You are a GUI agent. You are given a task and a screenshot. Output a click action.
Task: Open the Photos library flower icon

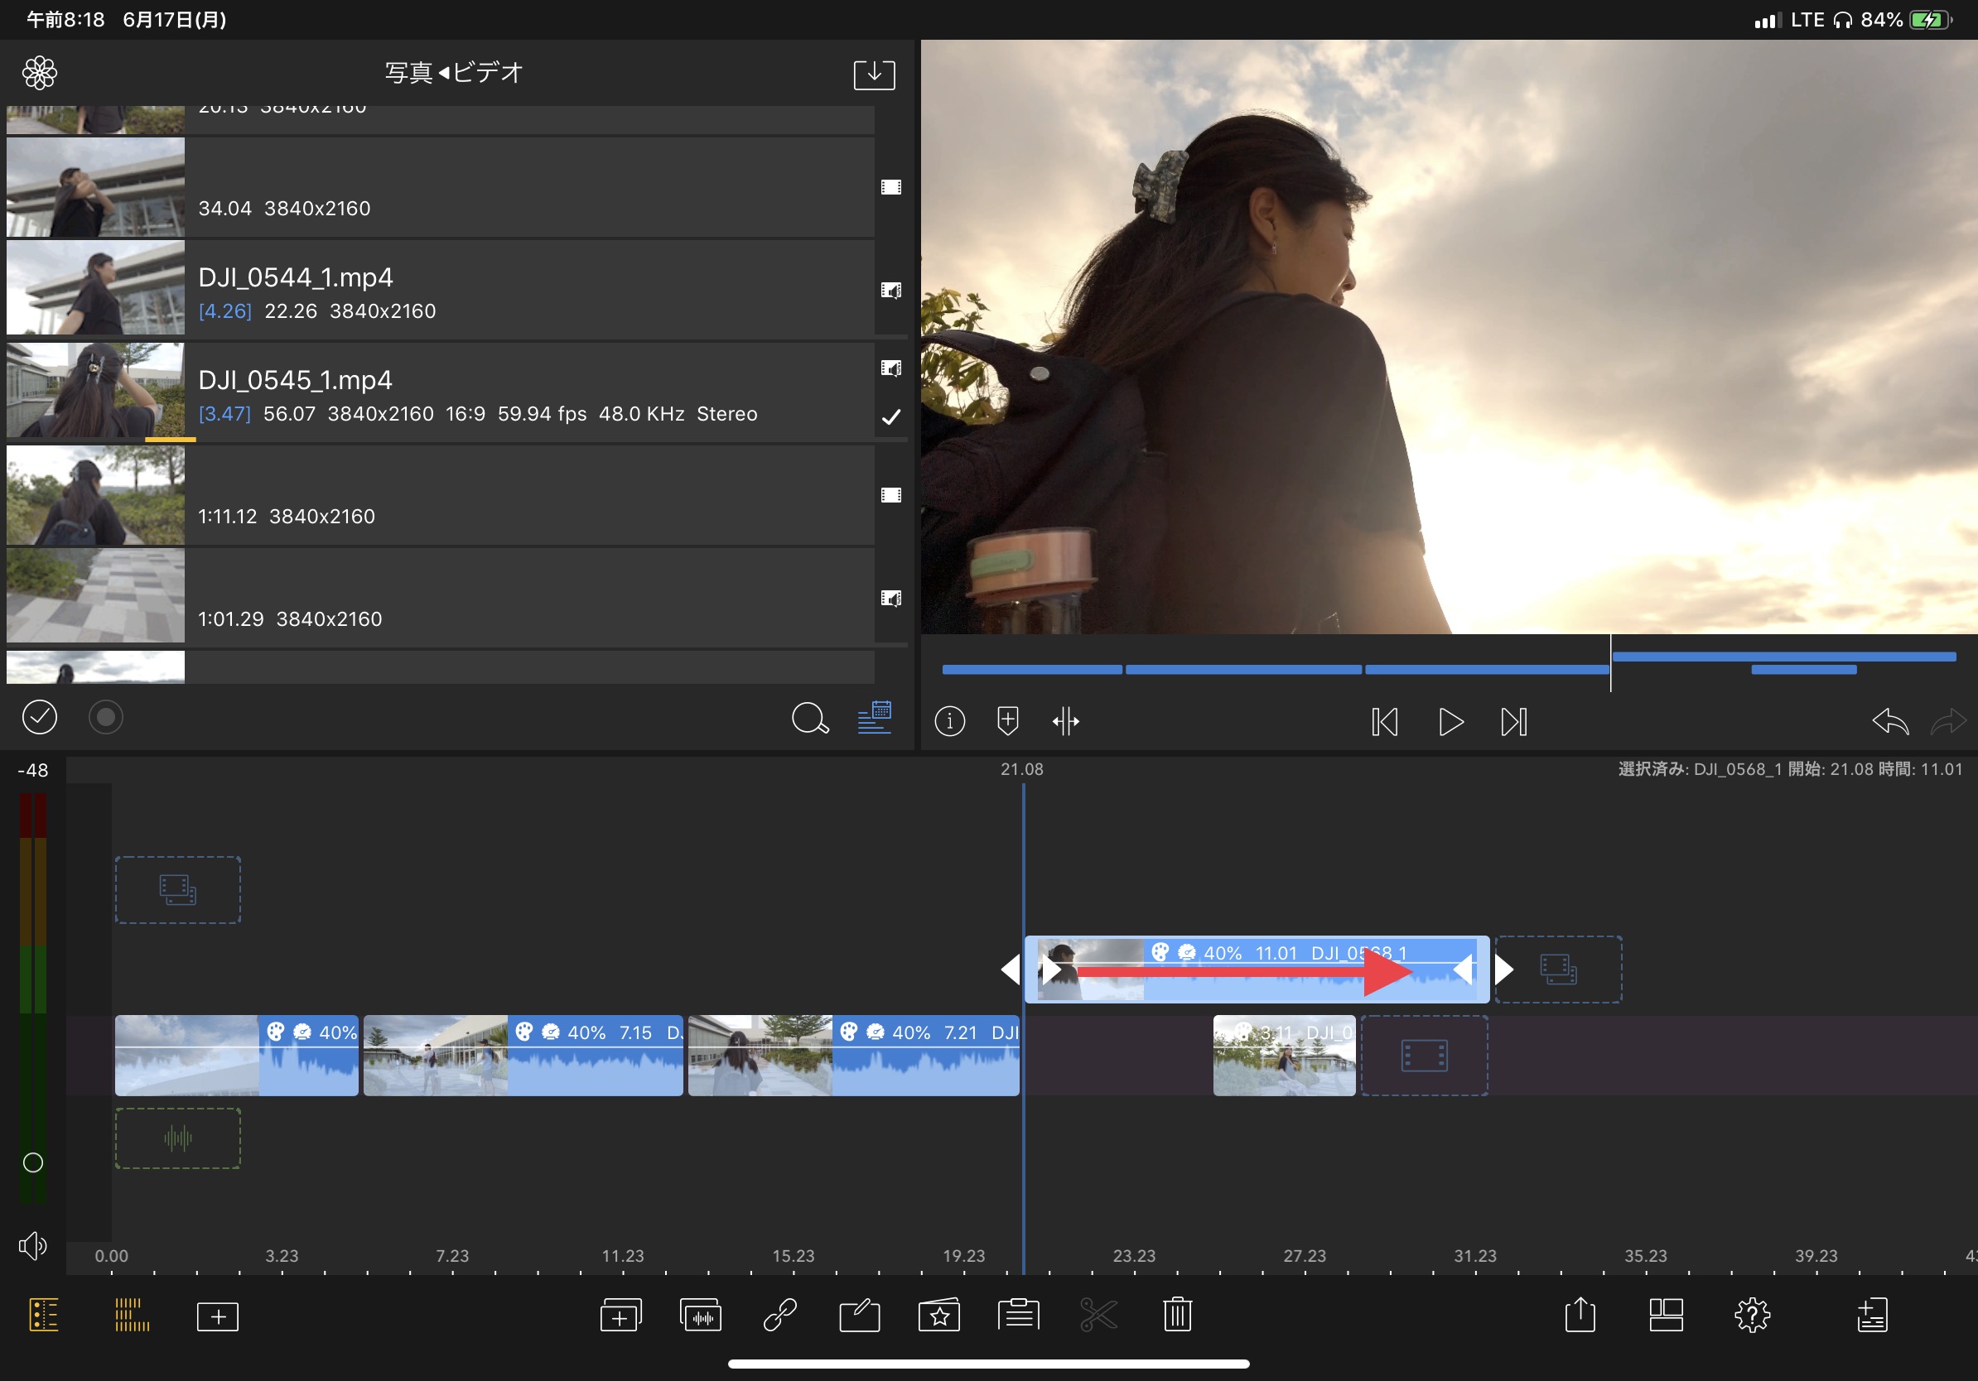[40, 73]
